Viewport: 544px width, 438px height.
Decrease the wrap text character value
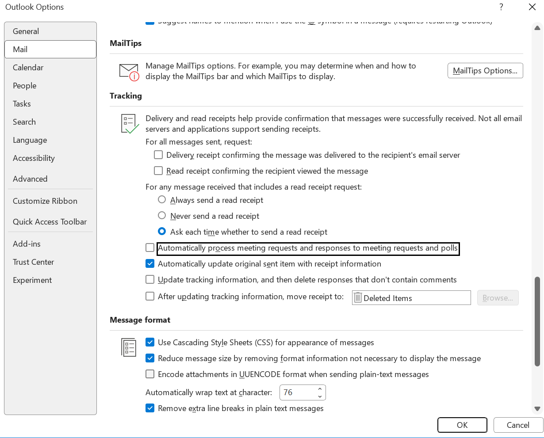pyautogui.click(x=320, y=396)
